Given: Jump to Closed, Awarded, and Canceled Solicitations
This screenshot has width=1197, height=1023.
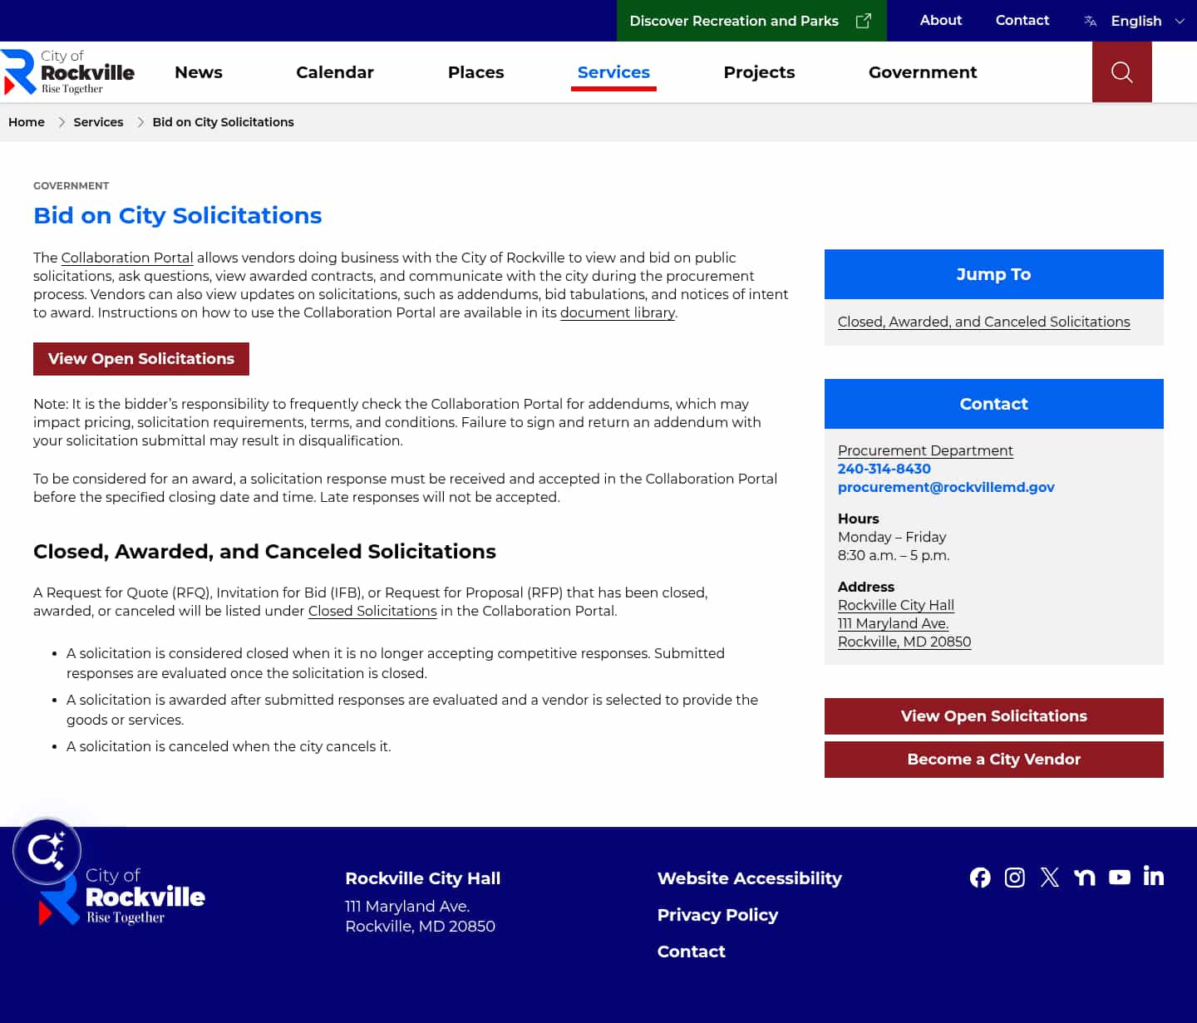Looking at the screenshot, I should [x=983, y=322].
